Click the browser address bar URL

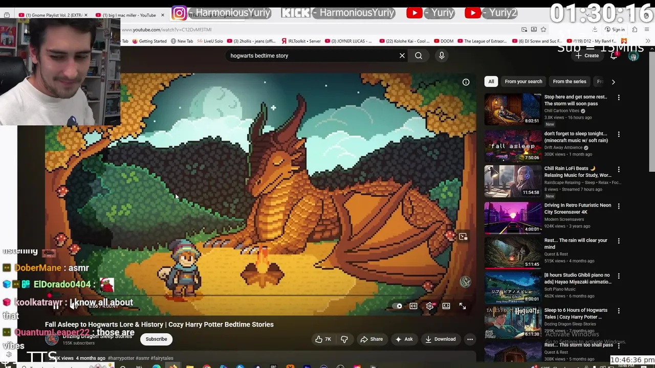166,30
